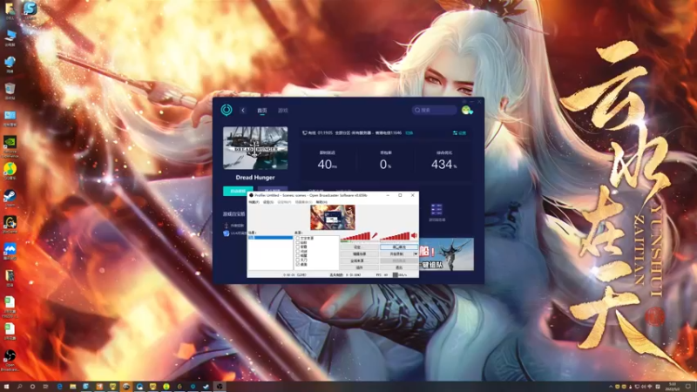
Task: Click the OBS start streaming button
Action: coord(399,247)
